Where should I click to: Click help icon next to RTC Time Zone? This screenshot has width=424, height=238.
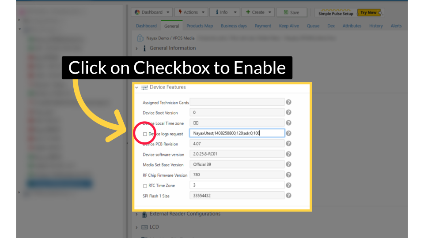point(288,185)
